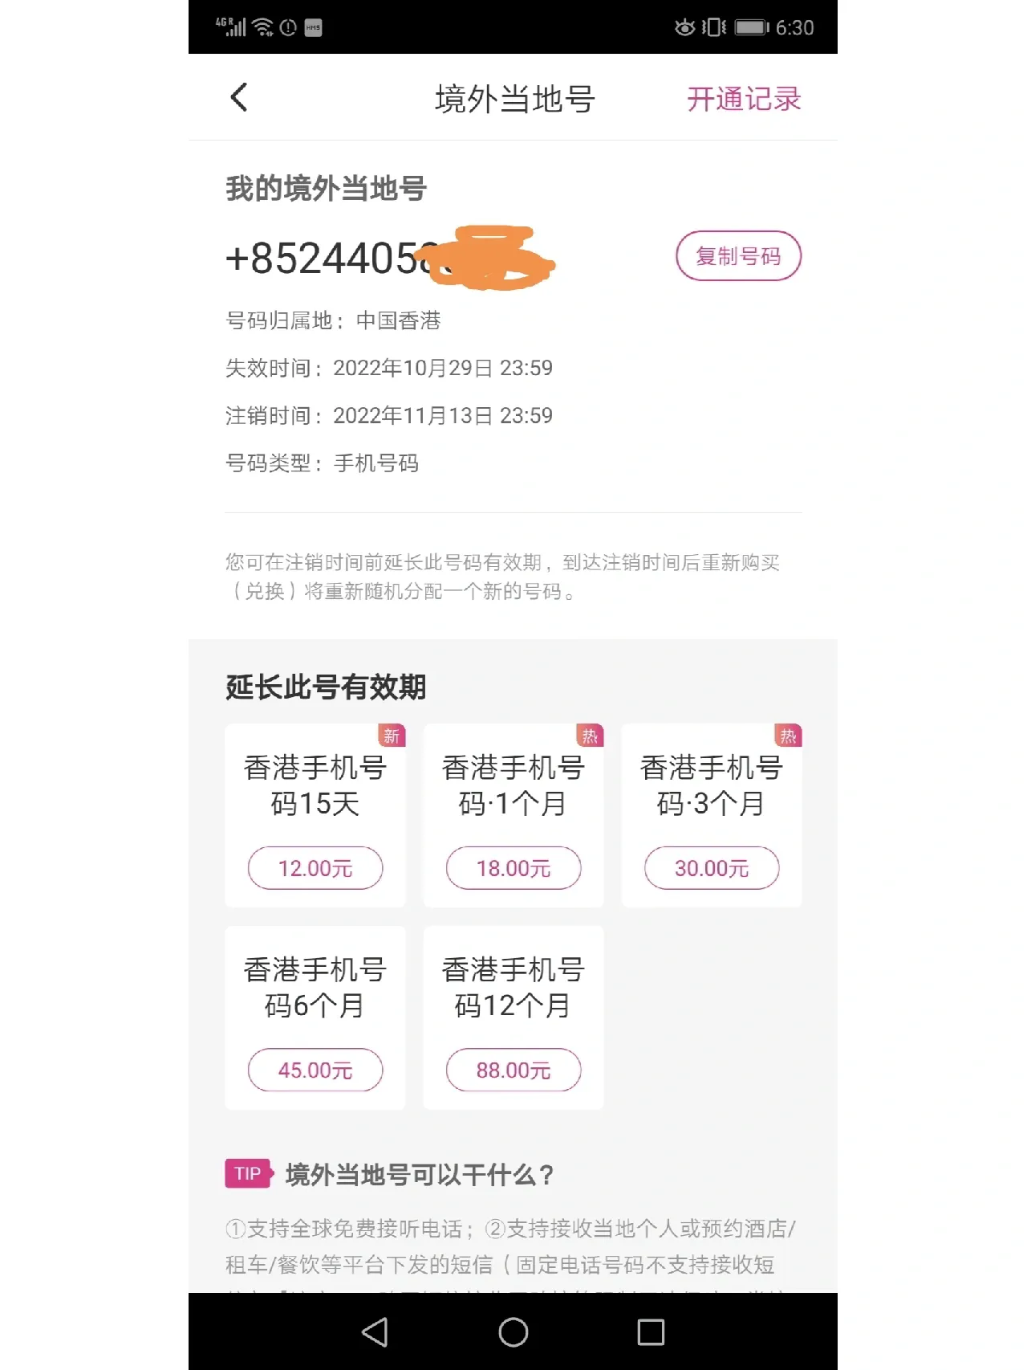Viewport: 1027px width, 1370px height.
Task: Tap the HMS badge icon in the status bar
Action: pyautogui.click(x=311, y=28)
